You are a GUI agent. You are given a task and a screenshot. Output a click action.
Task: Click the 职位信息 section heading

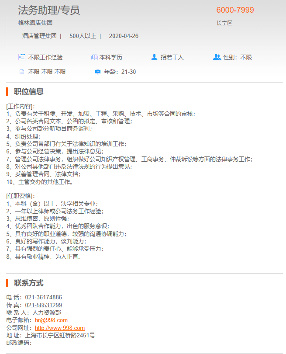coord(28,91)
